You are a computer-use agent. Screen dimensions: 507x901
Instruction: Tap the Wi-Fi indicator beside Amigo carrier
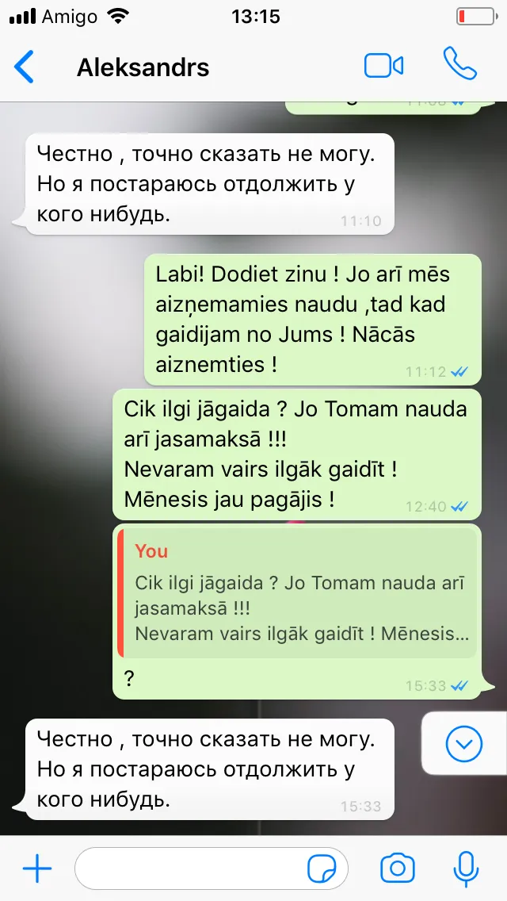[x=119, y=16]
